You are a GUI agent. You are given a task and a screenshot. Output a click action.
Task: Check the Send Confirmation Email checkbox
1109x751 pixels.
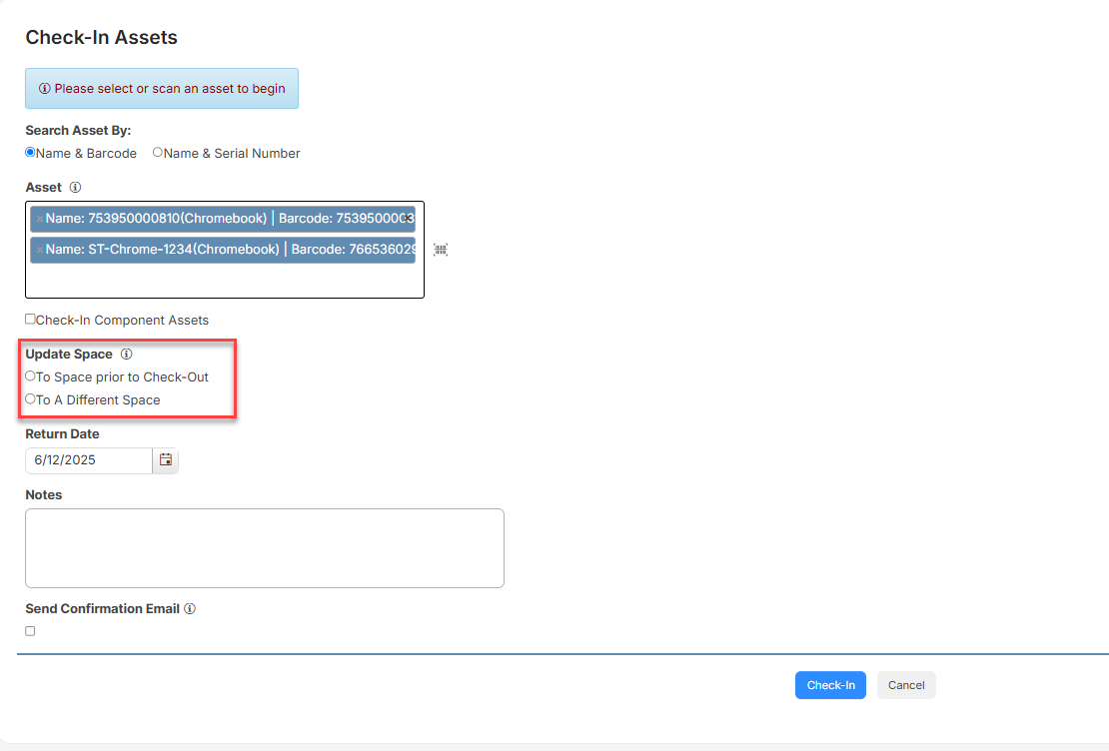(x=30, y=630)
